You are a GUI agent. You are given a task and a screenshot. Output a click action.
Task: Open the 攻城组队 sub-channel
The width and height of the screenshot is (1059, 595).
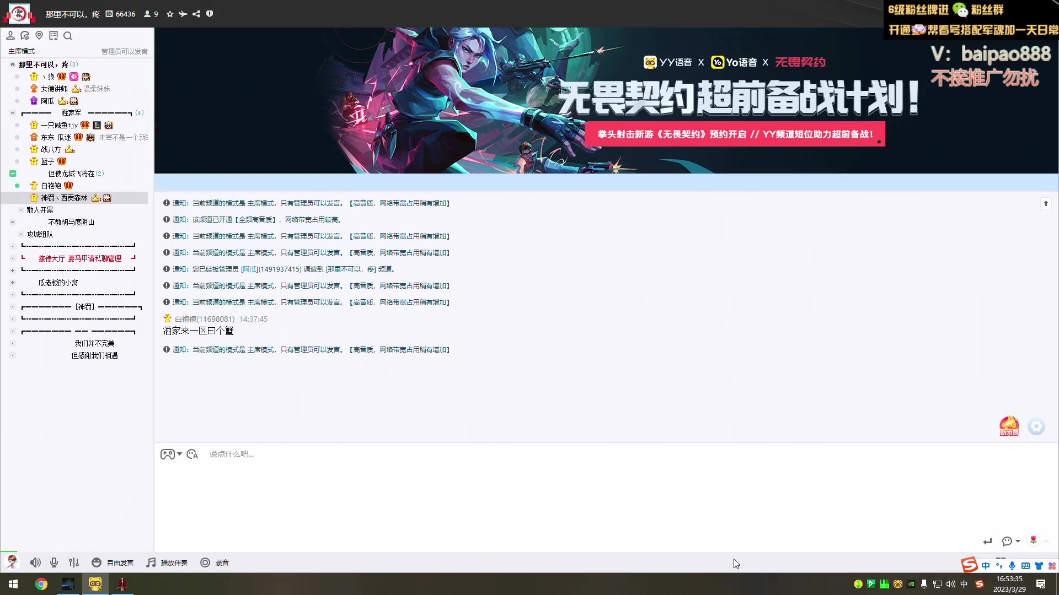[x=40, y=234]
